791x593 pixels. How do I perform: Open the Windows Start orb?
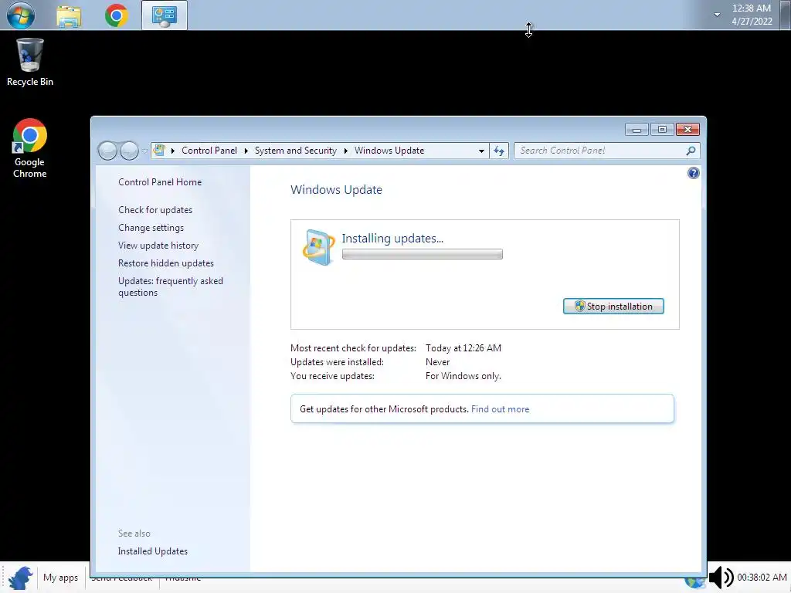[21, 15]
